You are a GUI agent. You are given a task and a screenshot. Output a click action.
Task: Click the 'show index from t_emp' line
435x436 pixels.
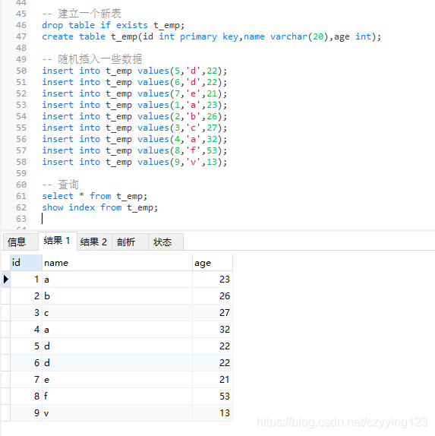pyautogui.click(x=99, y=207)
